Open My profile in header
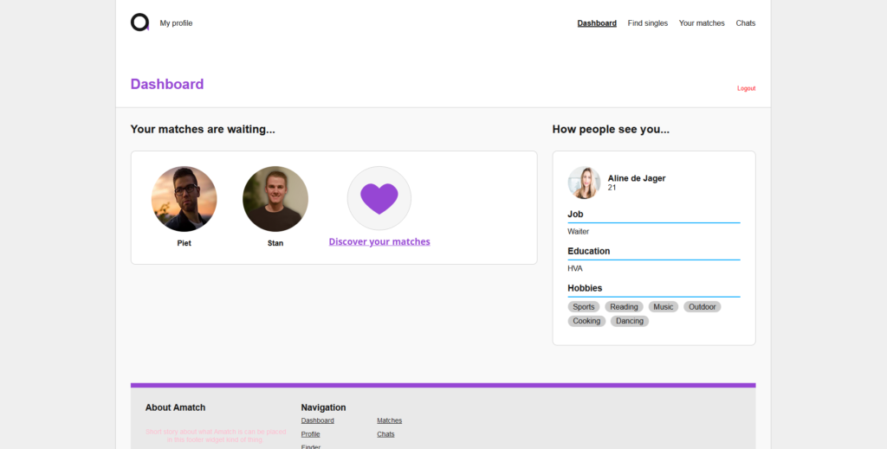 176,23
